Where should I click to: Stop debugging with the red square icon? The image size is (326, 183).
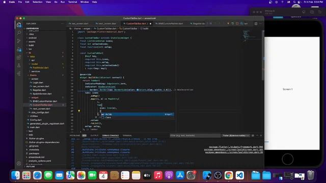tap(237, 23)
